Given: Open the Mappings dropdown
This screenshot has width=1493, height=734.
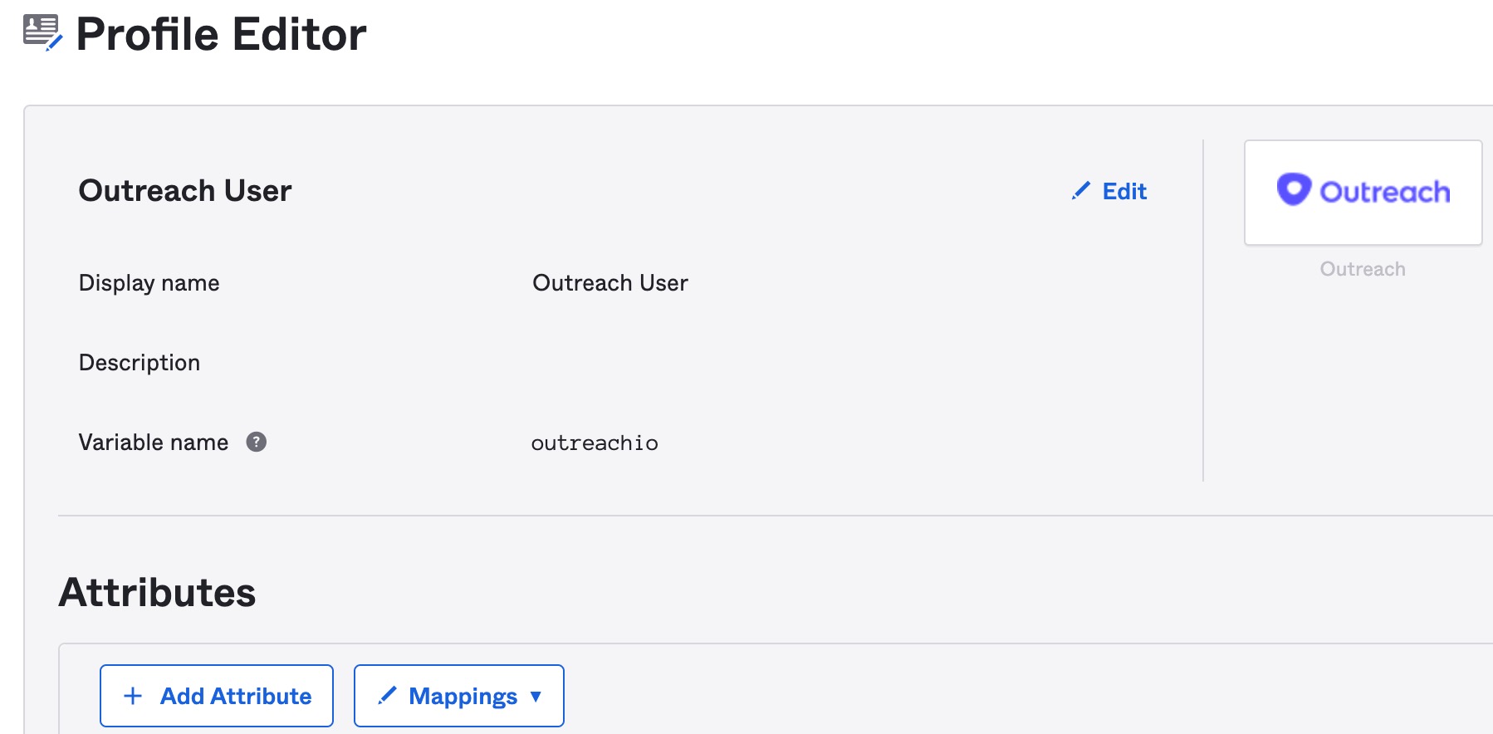Looking at the screenshot, I should [x=459, y=696].
